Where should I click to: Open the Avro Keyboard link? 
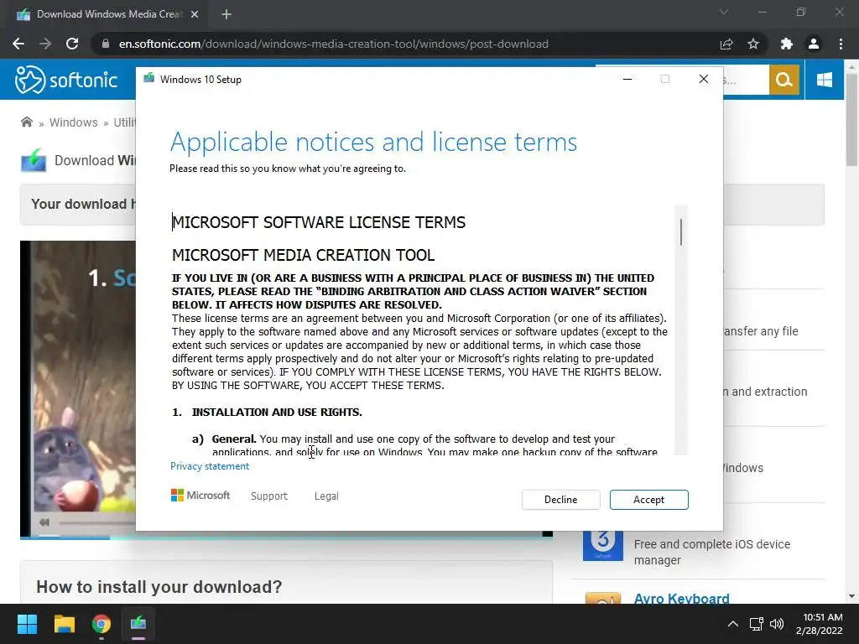(681, 598)
